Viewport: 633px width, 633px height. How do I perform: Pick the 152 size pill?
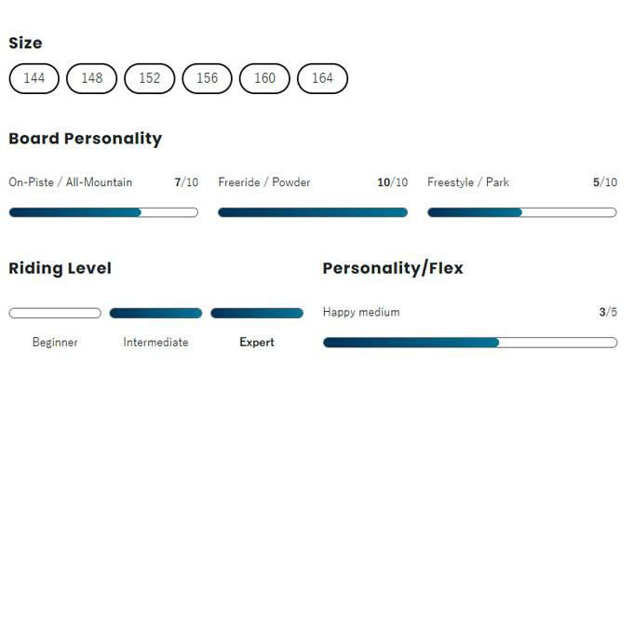click(x=150, y=78)
